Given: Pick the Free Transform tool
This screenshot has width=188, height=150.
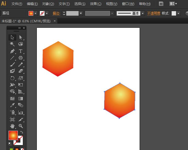Looking at the screenshot, I should (x=21, y=85).
